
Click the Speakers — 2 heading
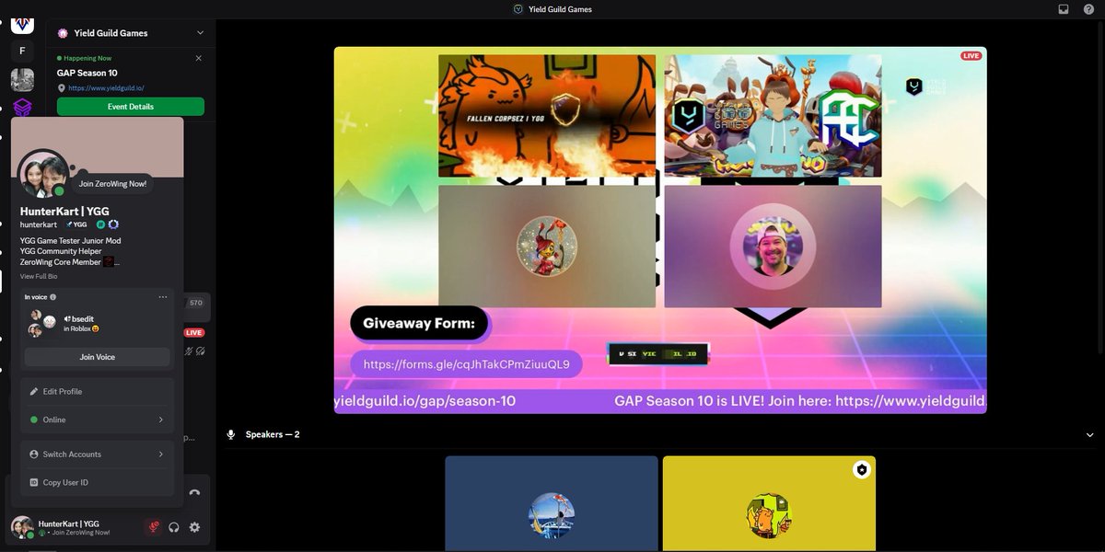[x=273, y=434]
